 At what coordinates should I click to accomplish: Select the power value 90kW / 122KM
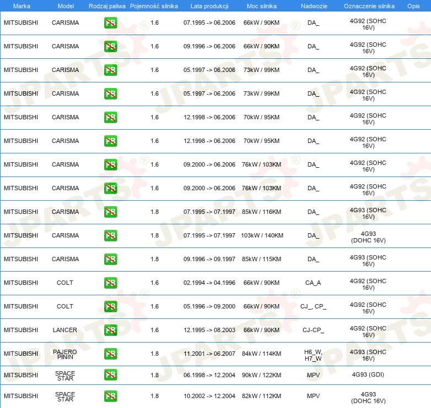(261, 375)
